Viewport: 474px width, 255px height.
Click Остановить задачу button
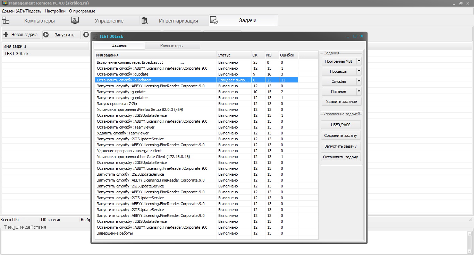[341, 157]
